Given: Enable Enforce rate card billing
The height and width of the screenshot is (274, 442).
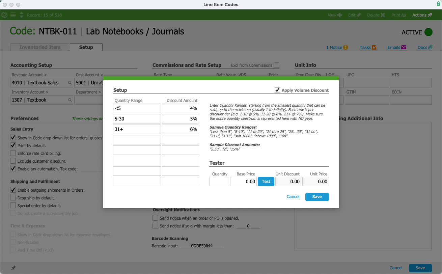Looking at the screenshot, I should (x=13, y=153).
